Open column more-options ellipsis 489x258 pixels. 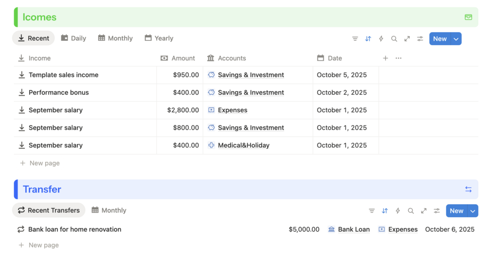click(x=398, y=58)
